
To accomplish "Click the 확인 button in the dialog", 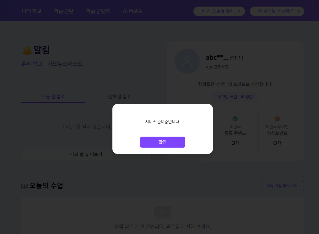I will tap(162, 142).
